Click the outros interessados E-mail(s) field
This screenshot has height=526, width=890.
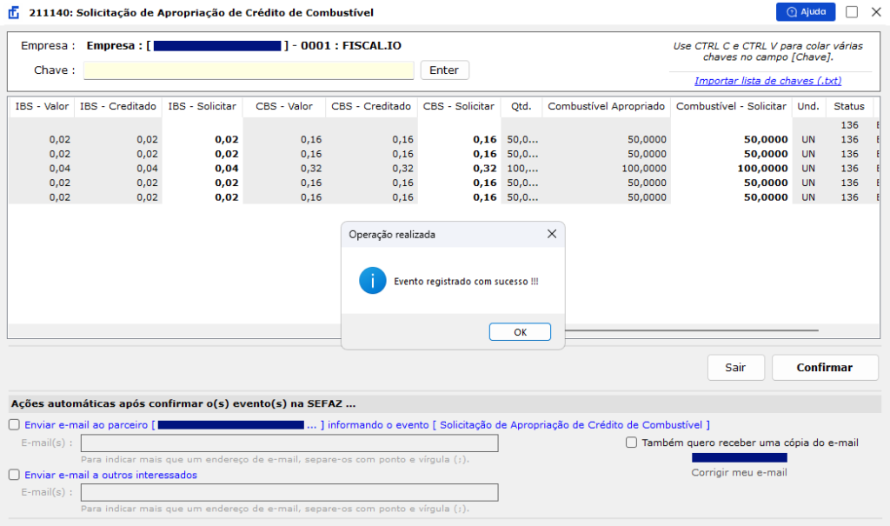pos(289,492)
